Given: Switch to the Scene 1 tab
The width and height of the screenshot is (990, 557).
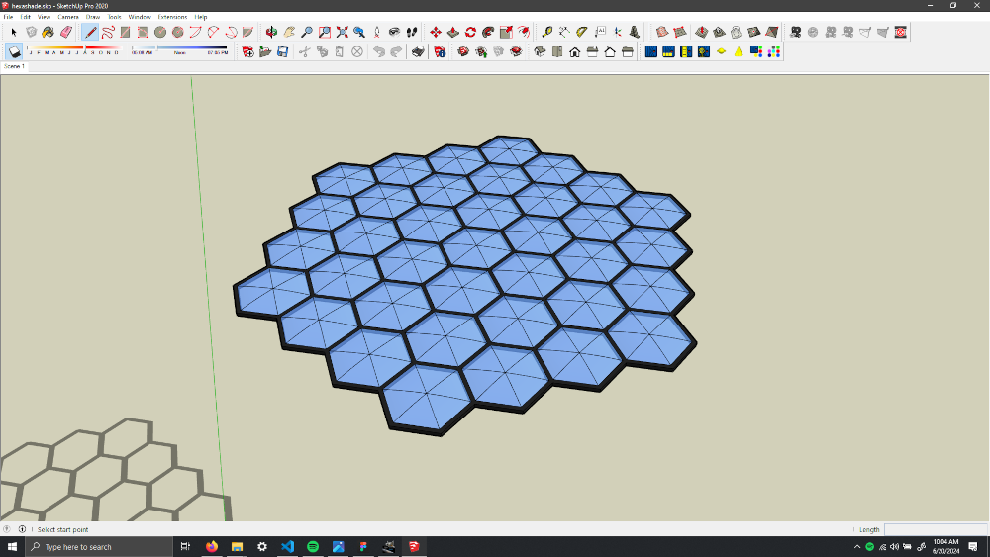Looking at the screenshot, I should click(14, 66).
